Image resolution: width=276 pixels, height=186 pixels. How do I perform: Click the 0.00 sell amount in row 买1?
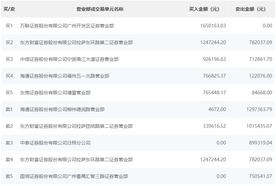click(267, 26)
